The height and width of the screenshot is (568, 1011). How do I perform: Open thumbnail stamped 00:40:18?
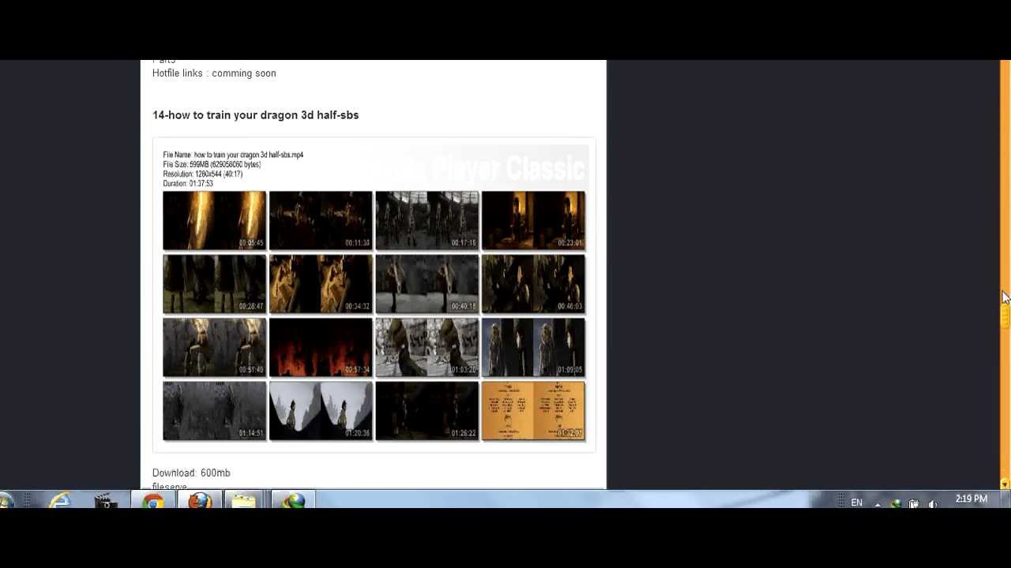pyautogui.click(x=427, y=283)
